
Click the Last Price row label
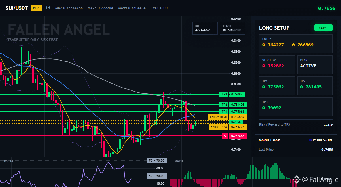click(266, 150)
